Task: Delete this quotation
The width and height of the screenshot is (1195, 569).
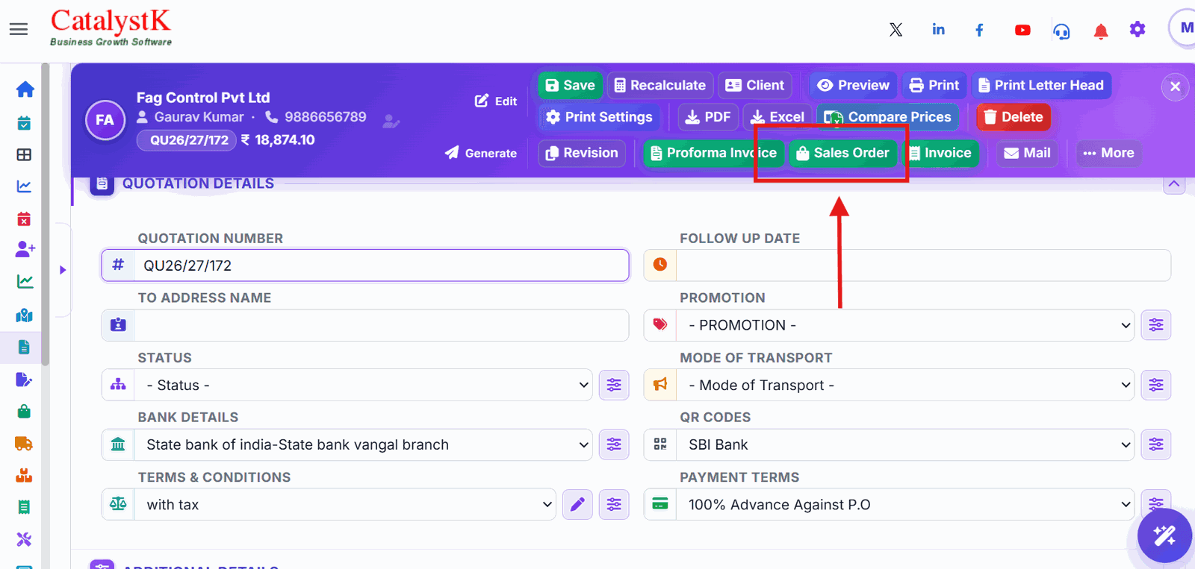Action: pos(1014,117)
